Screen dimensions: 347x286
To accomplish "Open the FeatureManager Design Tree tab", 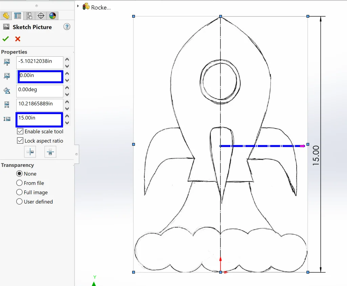I will click(6, 16).
